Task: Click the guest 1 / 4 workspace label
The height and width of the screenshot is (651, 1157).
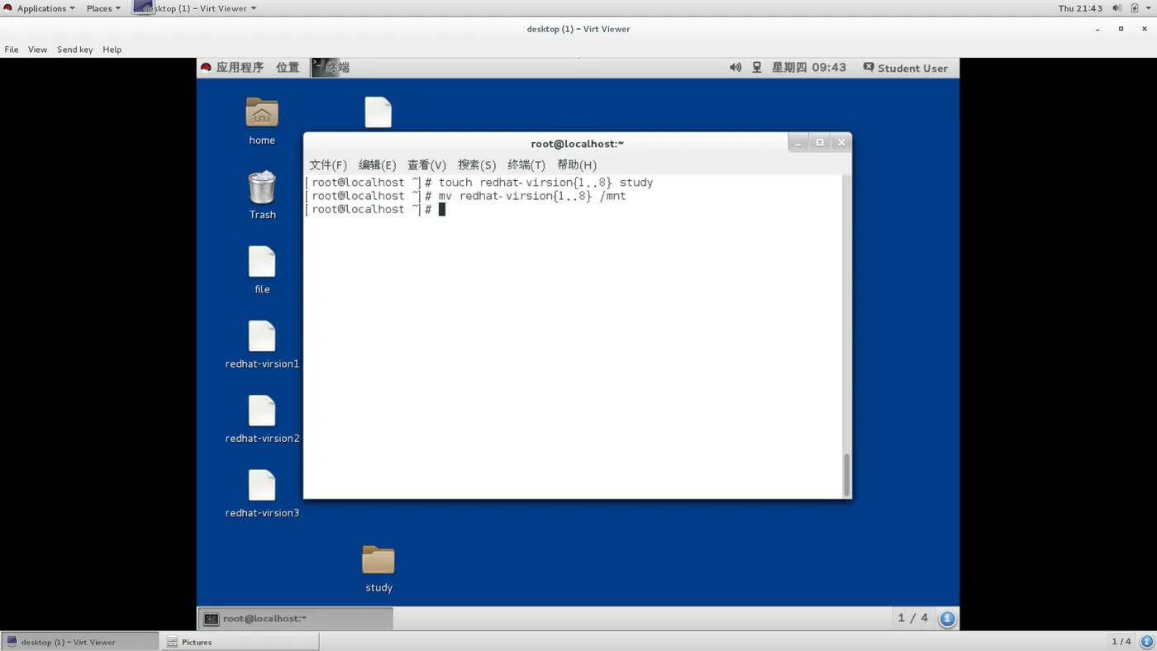Action: [913, 618]
